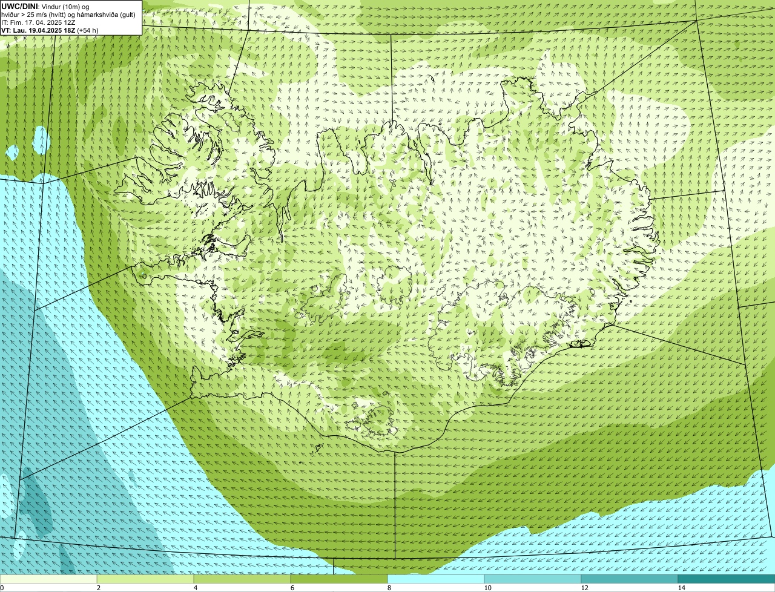
Task: Click the 0–2 m/s palest yellow legend segment
Action: (x=48, y=579)
